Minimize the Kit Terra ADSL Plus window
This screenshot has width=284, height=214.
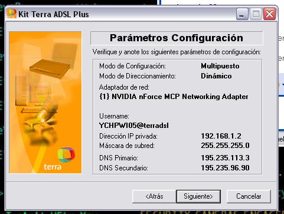click(x=242, y=14)
